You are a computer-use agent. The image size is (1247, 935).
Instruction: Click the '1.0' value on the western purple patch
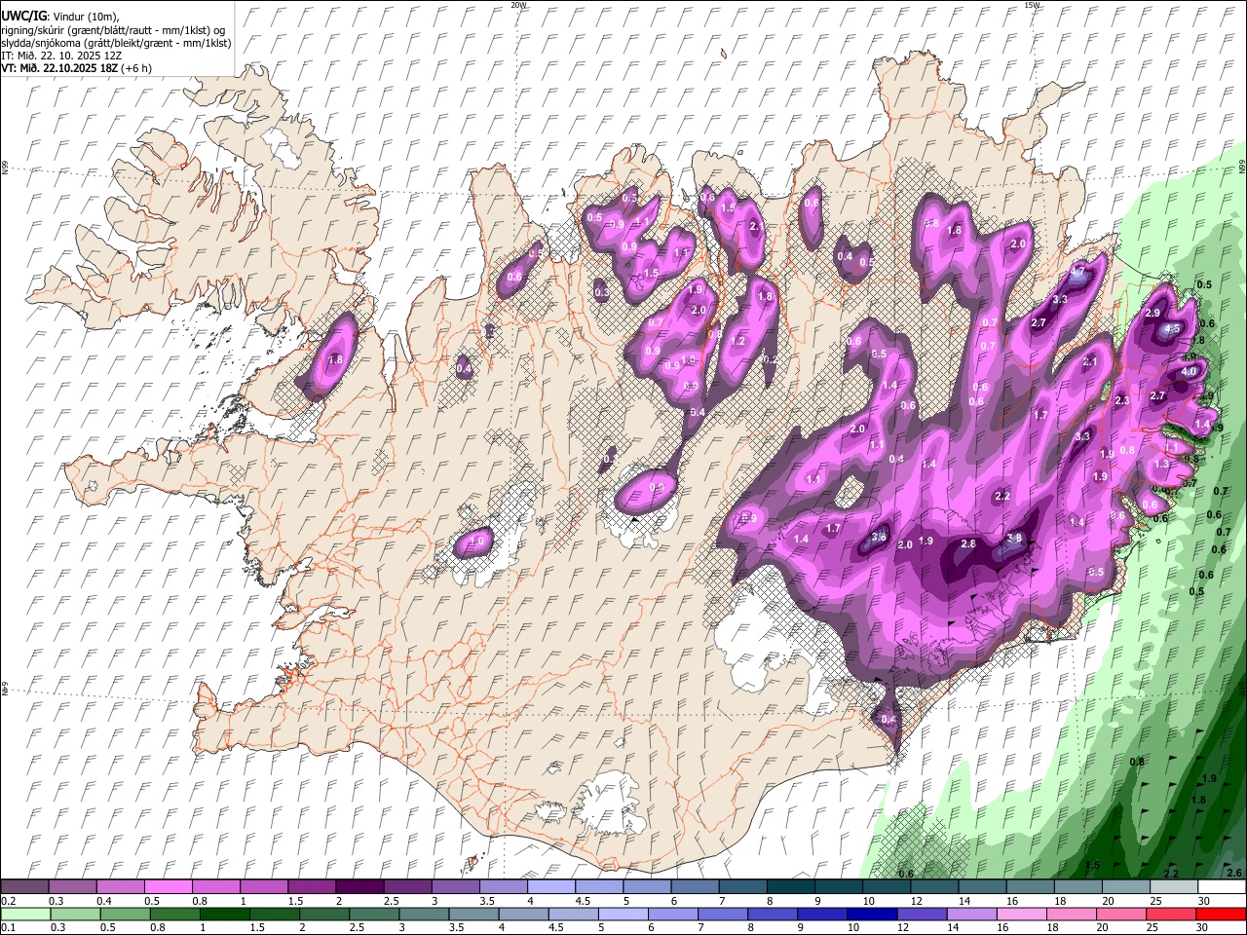[x=477, y=542]
